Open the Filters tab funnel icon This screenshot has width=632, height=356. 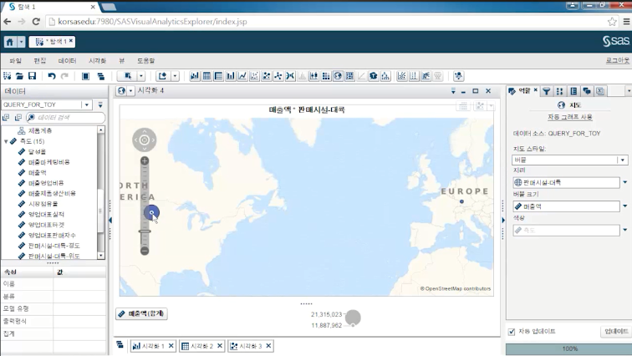click(x=547, y=91)
